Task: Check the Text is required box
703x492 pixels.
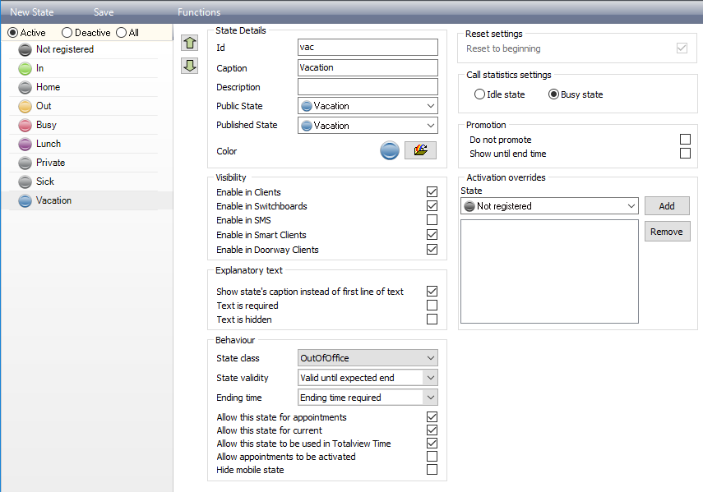Action: pyautogui.click(x=432, y=305)
